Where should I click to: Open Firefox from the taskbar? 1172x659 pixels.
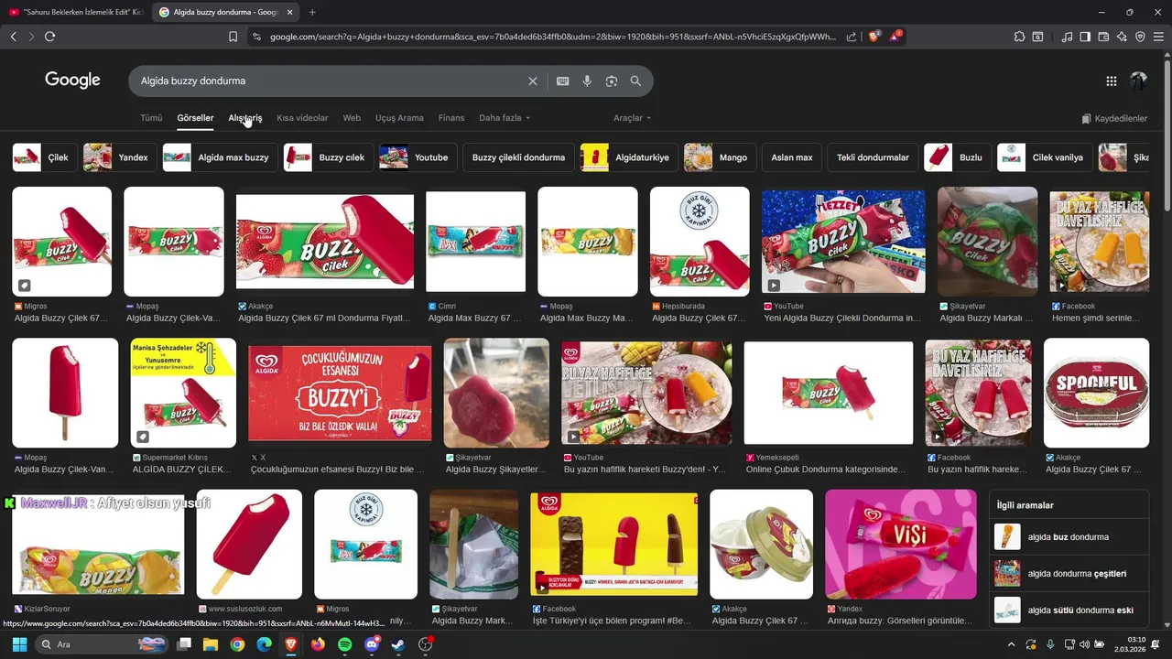318,644
